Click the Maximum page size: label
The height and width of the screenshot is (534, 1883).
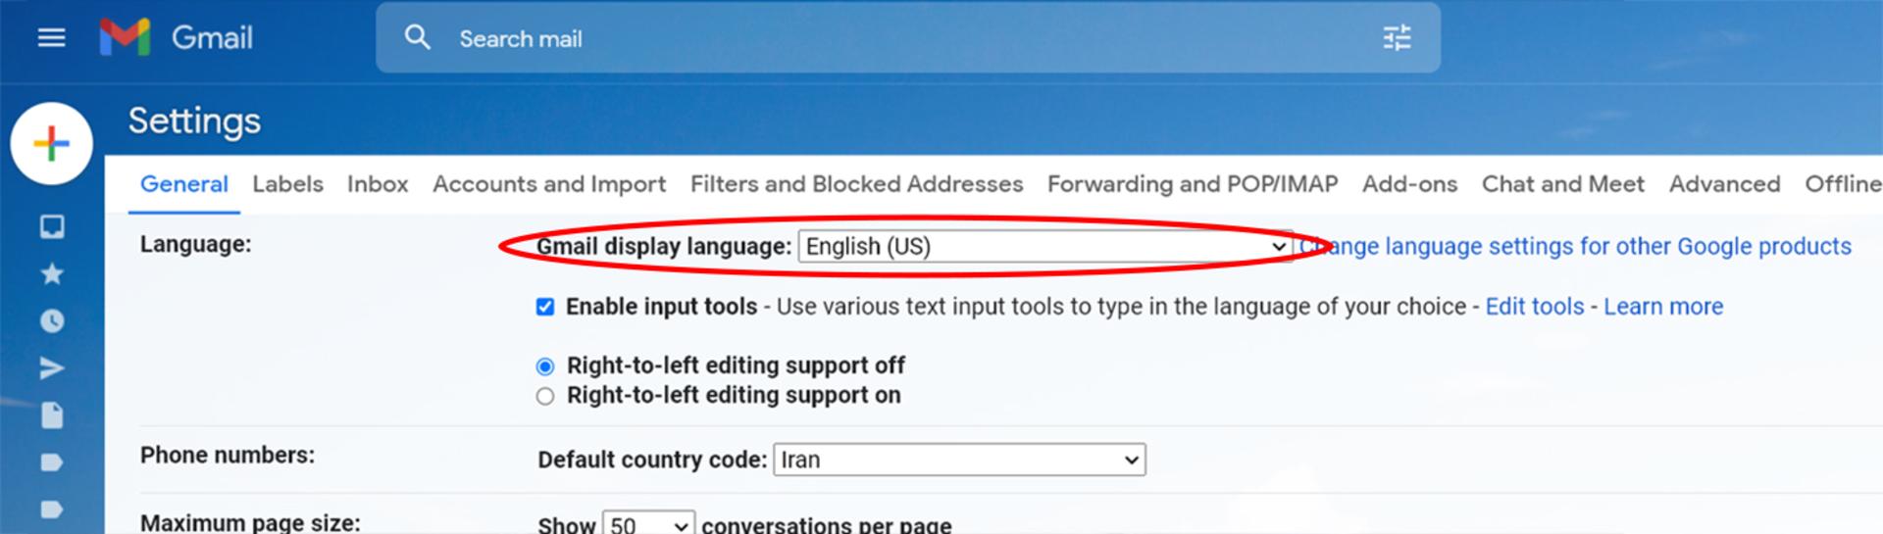pos(250,523)
